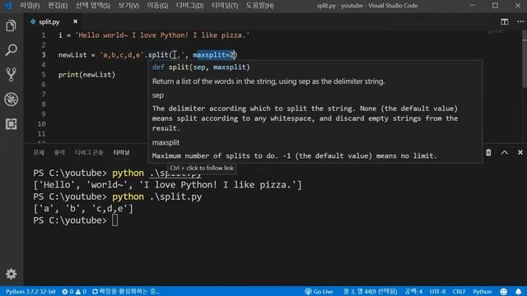The width and height of the screenshot is (527, 296).
Task: Click the 'a,b,c,d,e' string literal
Action: 122,55
